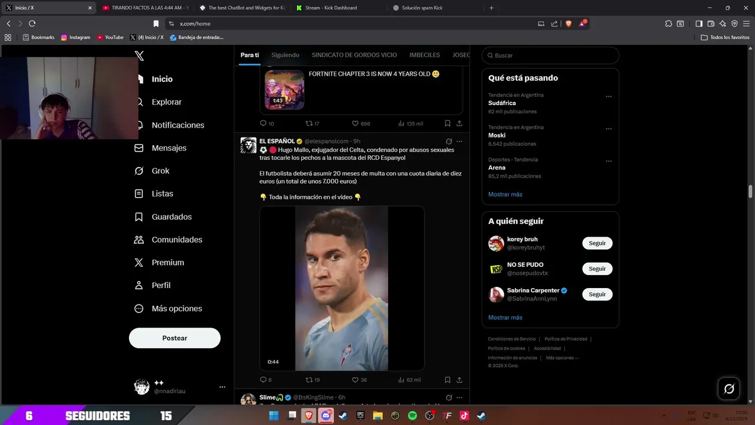Screen dimensions: 755x425
Task: Click the X logo above Inicio
Action: tap(139, 56)
